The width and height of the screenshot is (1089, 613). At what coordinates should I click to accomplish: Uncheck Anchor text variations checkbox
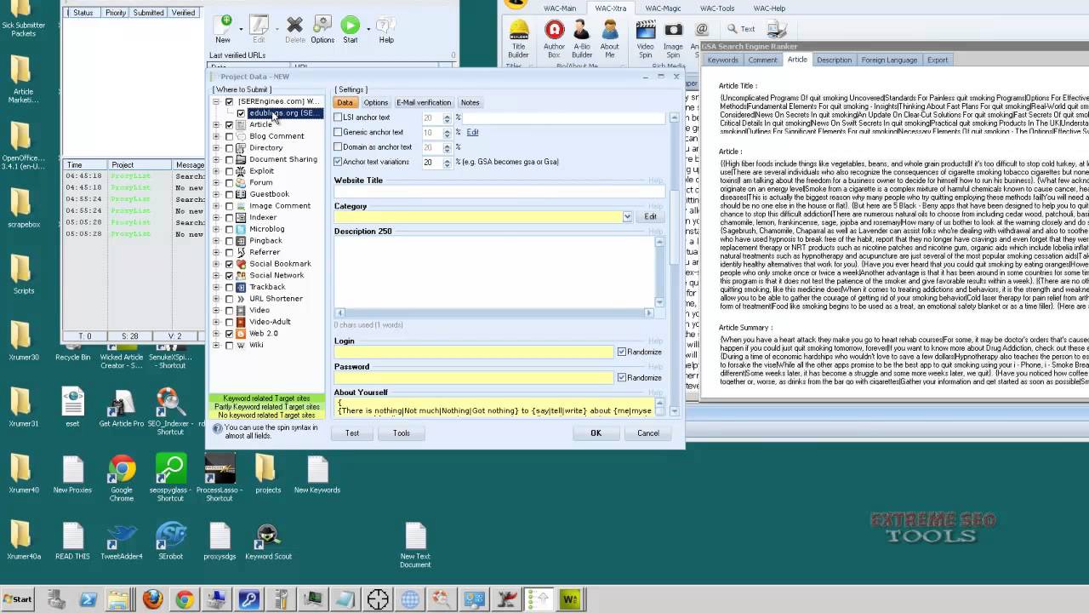coord(339,162)
